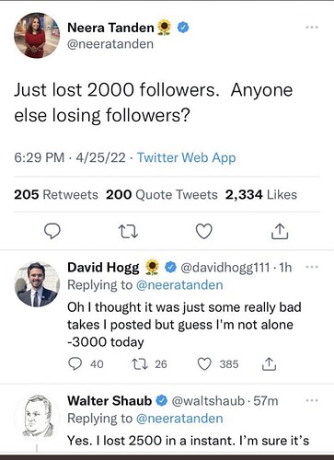Viewport: 334px width, 460px height.
Task: Open the @waltshaub handle
Action: [208, 401]
